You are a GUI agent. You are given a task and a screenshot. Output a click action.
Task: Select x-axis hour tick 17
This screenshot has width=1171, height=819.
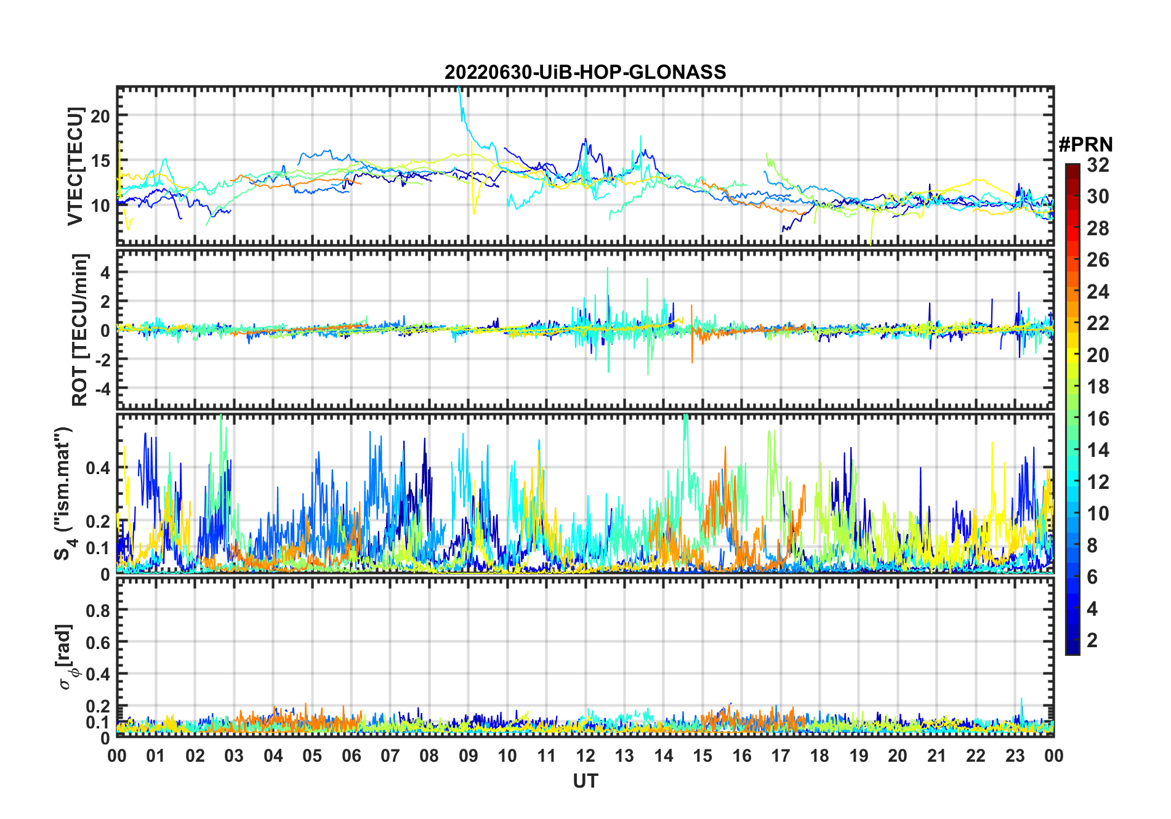click(781, 756)
